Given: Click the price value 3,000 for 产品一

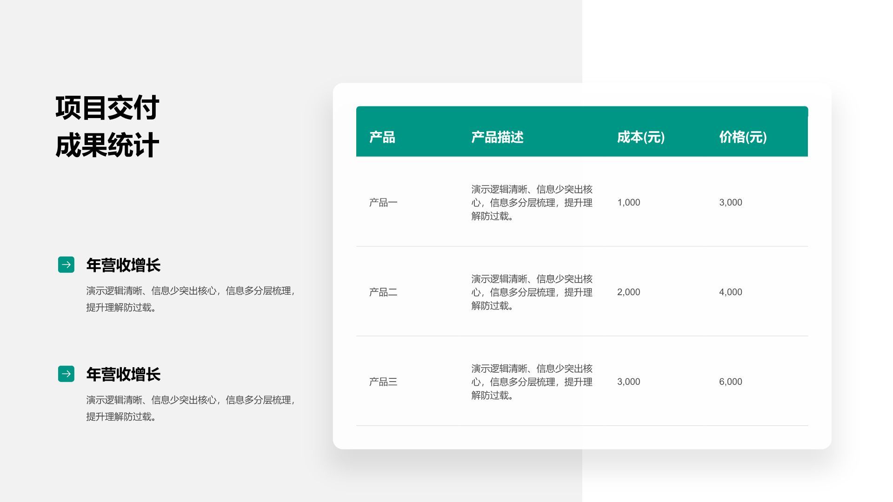Looking at the screenshot, I should tap(729, 202).
